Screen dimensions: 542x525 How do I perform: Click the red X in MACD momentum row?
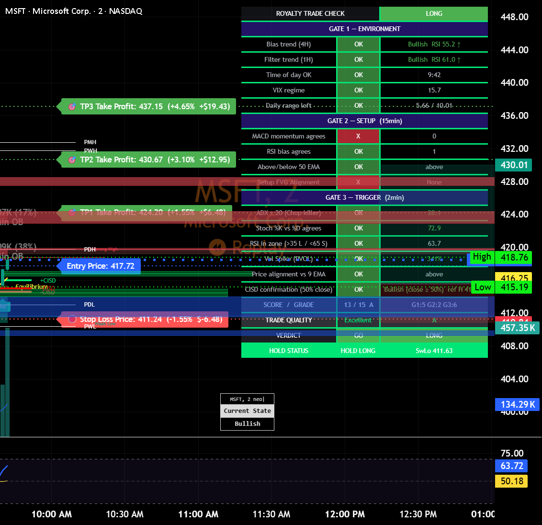point(358,136)
